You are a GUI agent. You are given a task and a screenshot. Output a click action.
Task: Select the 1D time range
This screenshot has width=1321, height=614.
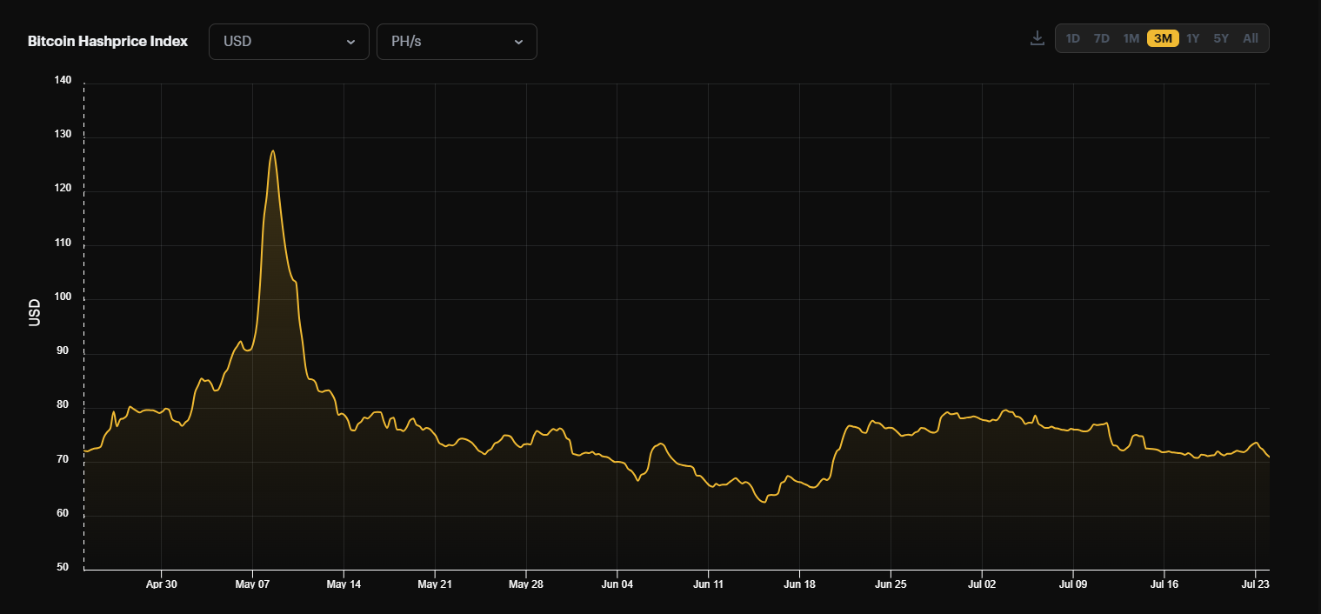pos(1073,38)
